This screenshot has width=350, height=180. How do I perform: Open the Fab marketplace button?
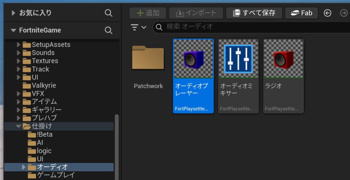tap(301, 13)
